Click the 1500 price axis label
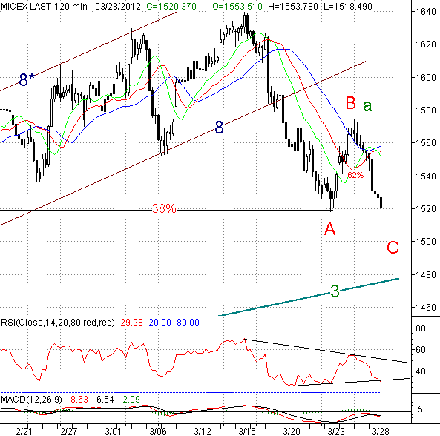 (426, 242)
